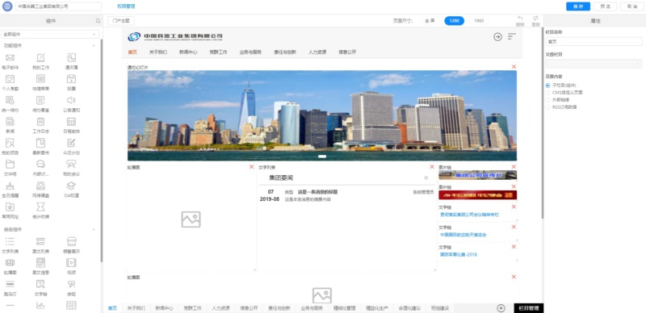Click the blue 保存 button
Viewport: 646px width, 313px height.
pyautogui.click(x=578, y=6)
